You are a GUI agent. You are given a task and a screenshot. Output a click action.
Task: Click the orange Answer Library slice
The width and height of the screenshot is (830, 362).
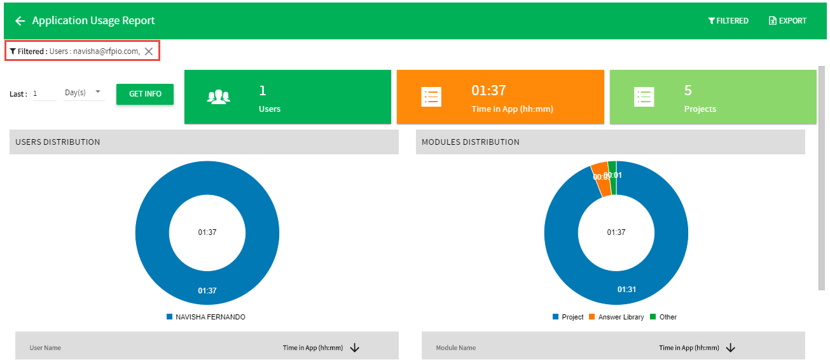tap(601, 179)
